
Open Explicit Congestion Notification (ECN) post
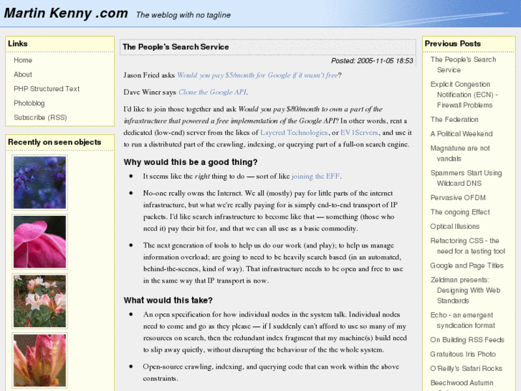(x=464, y=95)
